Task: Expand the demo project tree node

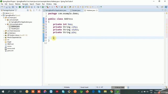Action: (x=2, y=13)
